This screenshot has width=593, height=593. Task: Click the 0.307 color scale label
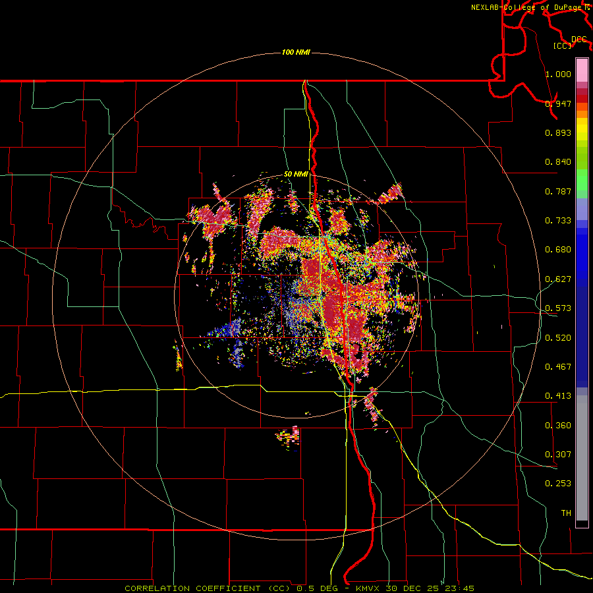pos(558,455)
